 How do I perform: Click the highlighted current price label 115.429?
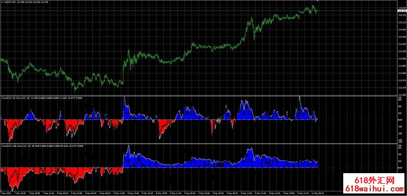coord(402,11)
